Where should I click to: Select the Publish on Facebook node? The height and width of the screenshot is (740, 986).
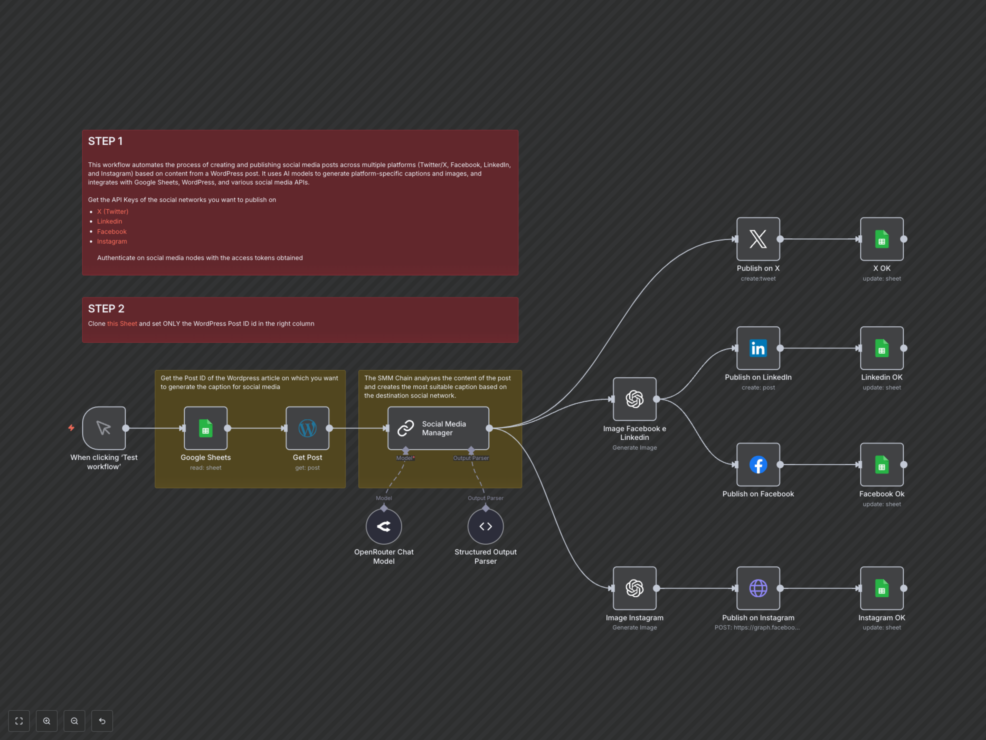[758, 464]
